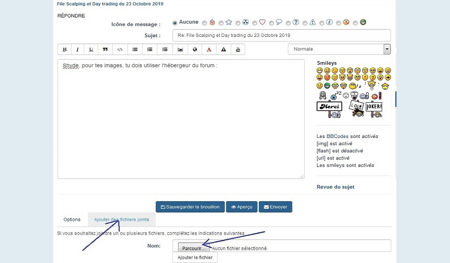Viewport: 450px width, 263px height.
Task: Insert the angry frowning devil smiley
Action: pos(342,77)
